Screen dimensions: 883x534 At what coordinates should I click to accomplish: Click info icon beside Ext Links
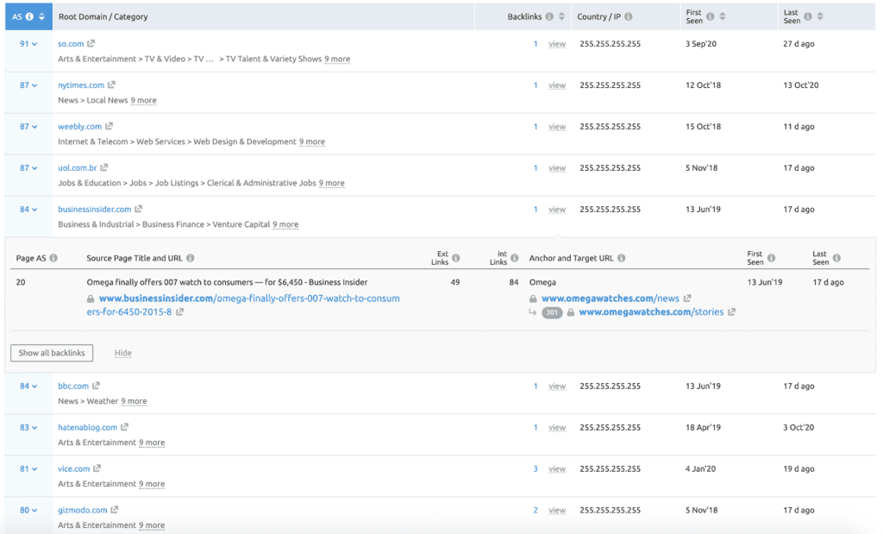(456, 258)
